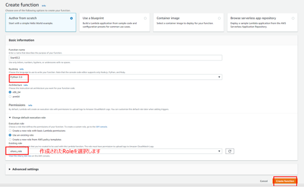The image size is (304, 187).
Task: Open the View the ohara_role role link
Action: pyautogui.click(x=20, y=156)
